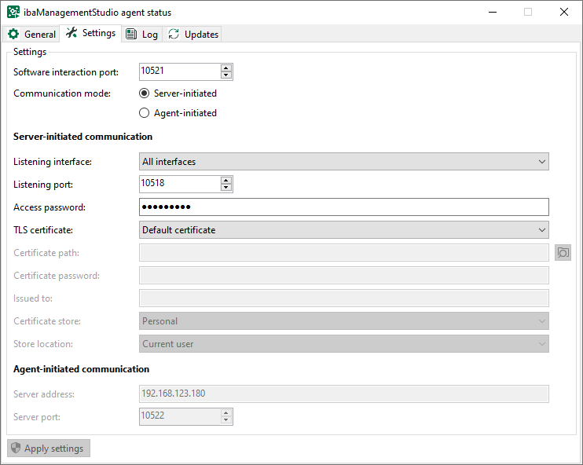This screenshot has height=465, width=583.
Task: Increase Software interaction port value
Action: point(226,68)
